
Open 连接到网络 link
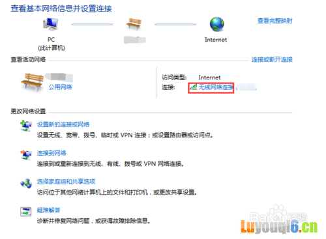(52, 153)
